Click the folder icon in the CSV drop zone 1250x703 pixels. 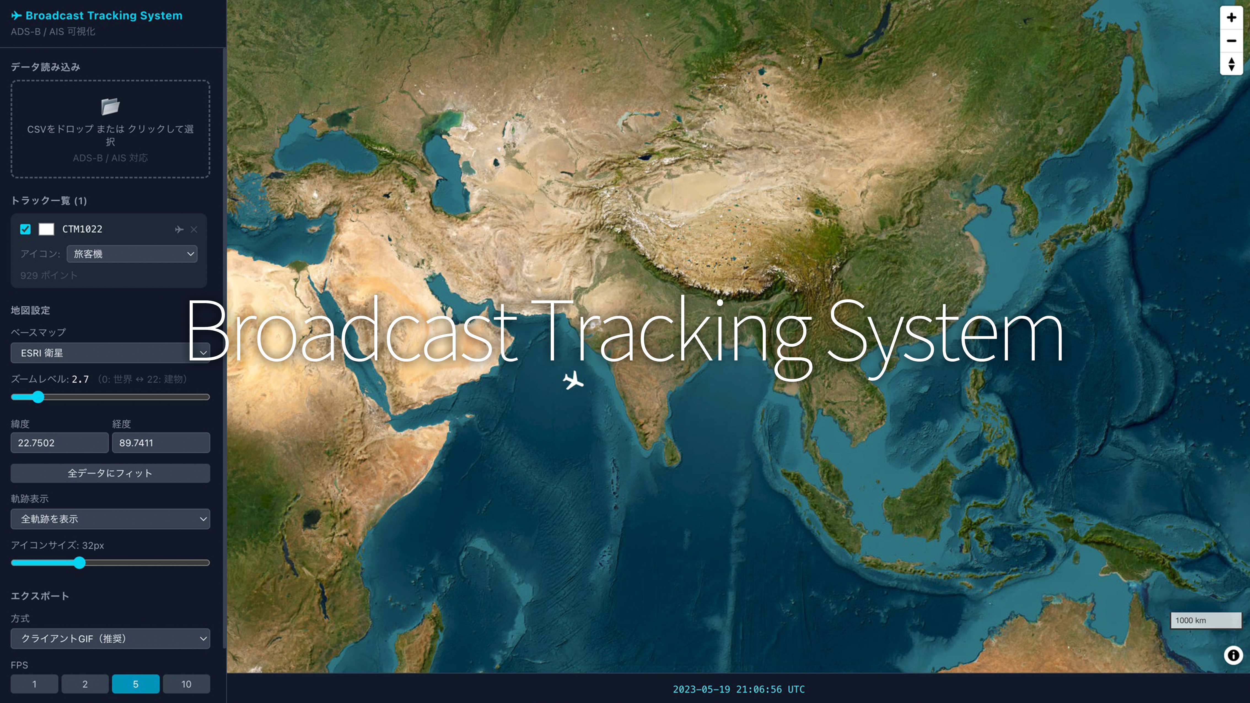[111, 108]
